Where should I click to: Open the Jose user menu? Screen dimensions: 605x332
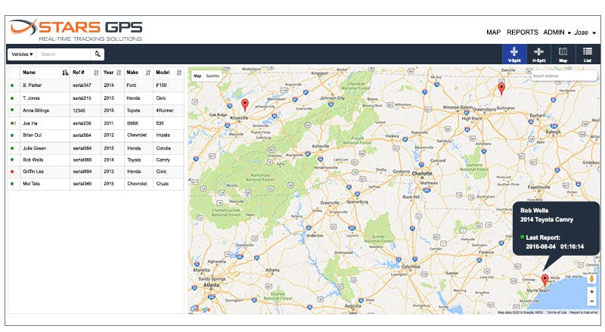[585, 33]
